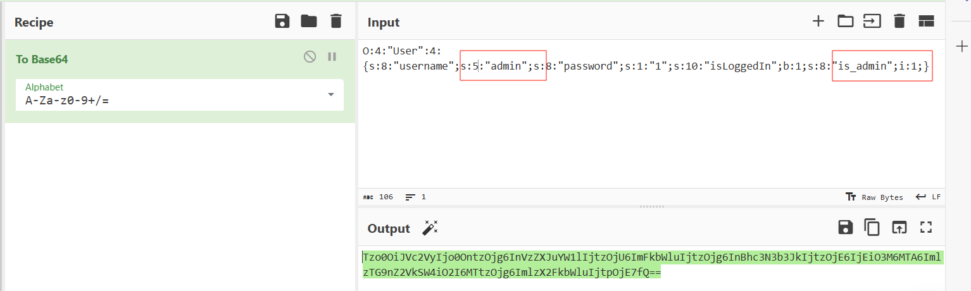971x291 pixels.
Task: Click the To Base64 operation title
Action: 42,59
